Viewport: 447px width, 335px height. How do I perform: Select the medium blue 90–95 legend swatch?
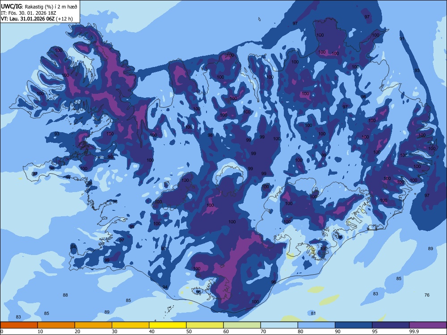pos(354,325)
